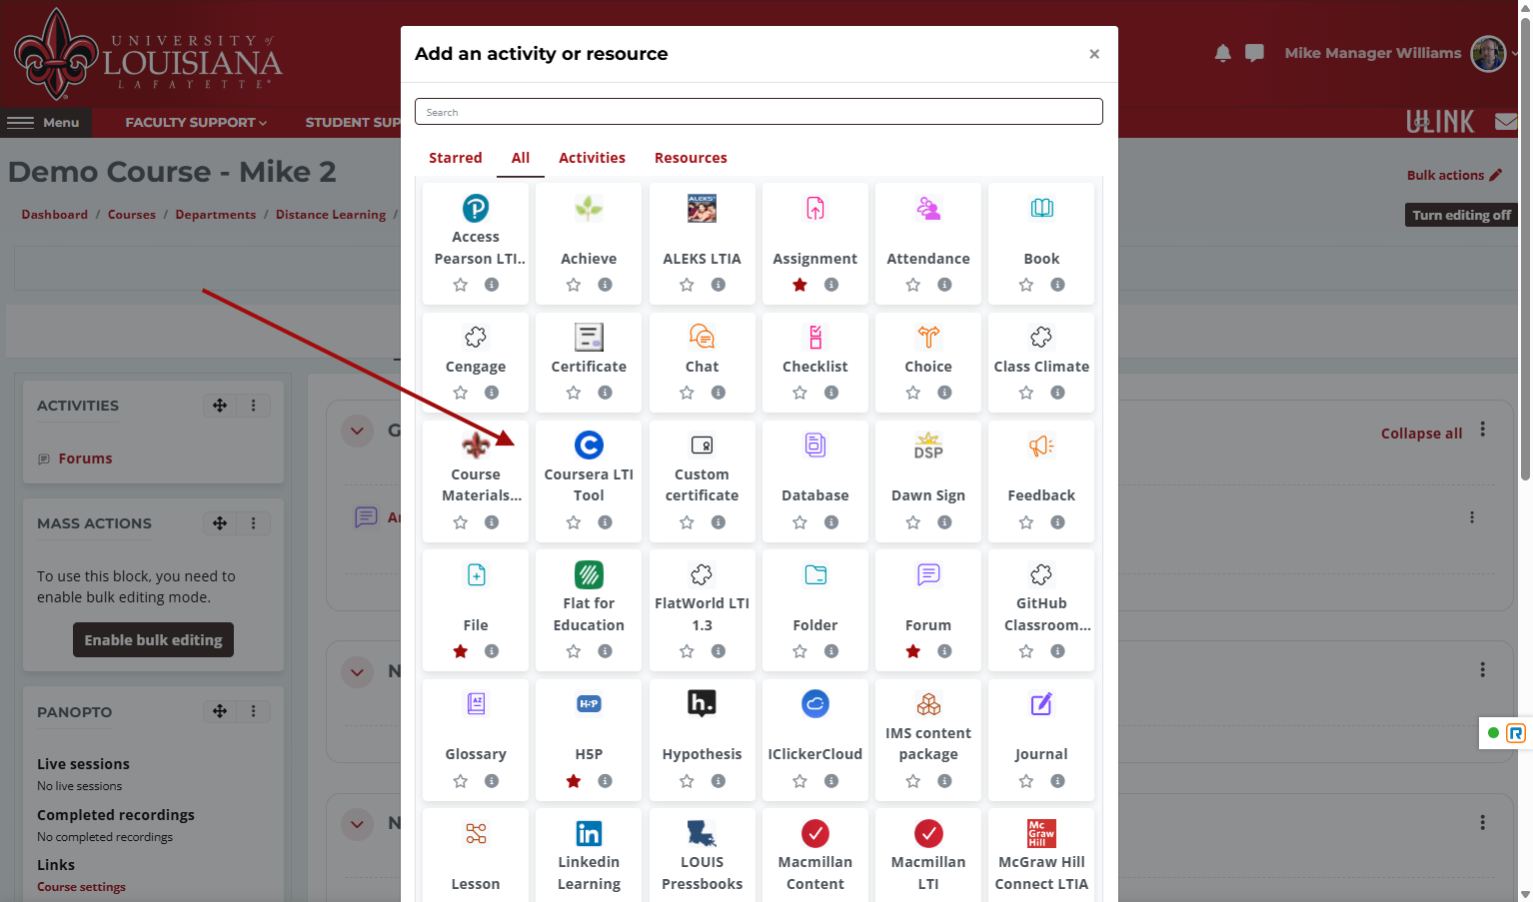Open Activities block actions menu
Image resolution: width=1533 pixels, height=902 pixels.
[253, 406]
